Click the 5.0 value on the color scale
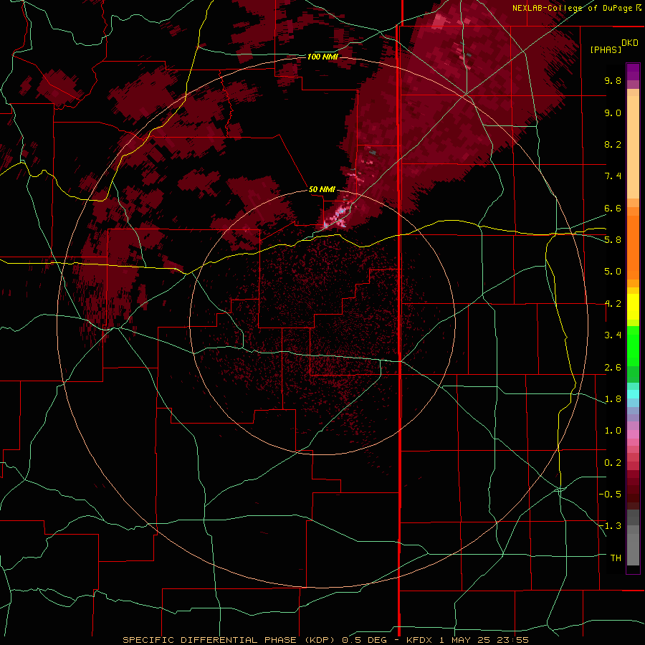The image size is (645, 645). click(x=613, y=272)
